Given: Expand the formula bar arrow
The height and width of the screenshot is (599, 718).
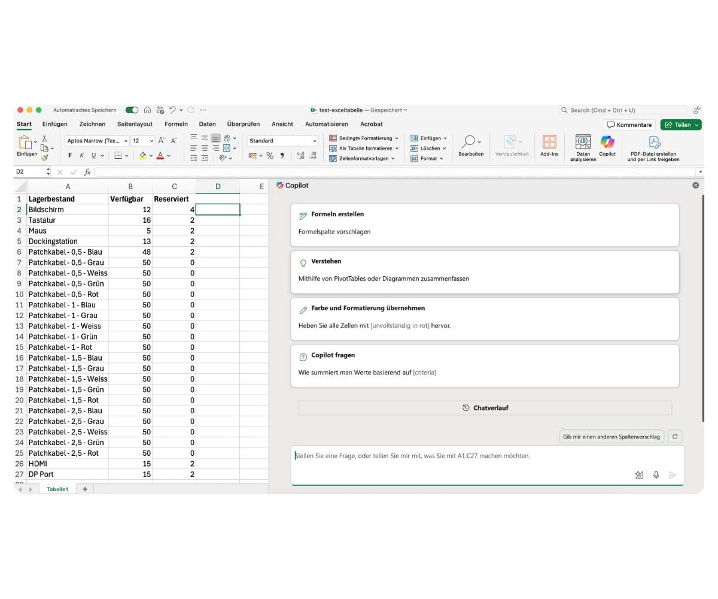Looking at the screenshot, I should pos(701,172).
